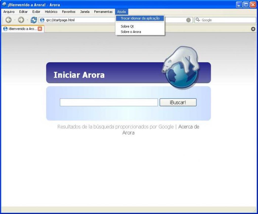The height and width of the screenshot is (214, 258).
Task: Choose Trocar idiomar da aplicação
Action: point(140,18)
